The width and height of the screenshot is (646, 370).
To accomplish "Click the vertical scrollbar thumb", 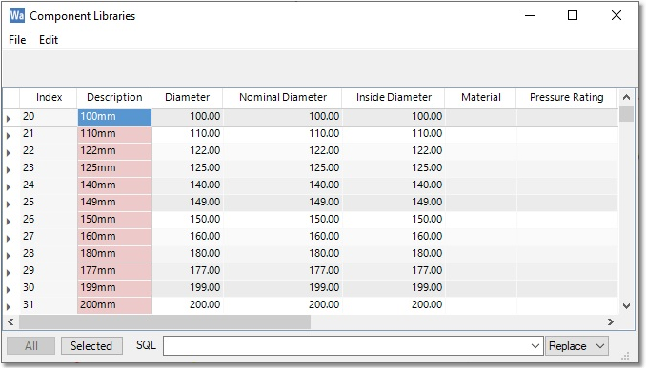I will click(626, 114).
